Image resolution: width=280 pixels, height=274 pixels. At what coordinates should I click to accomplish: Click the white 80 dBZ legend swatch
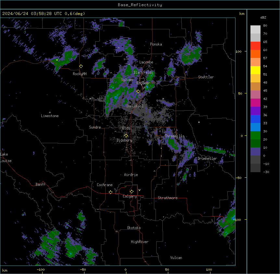point(255,30)
